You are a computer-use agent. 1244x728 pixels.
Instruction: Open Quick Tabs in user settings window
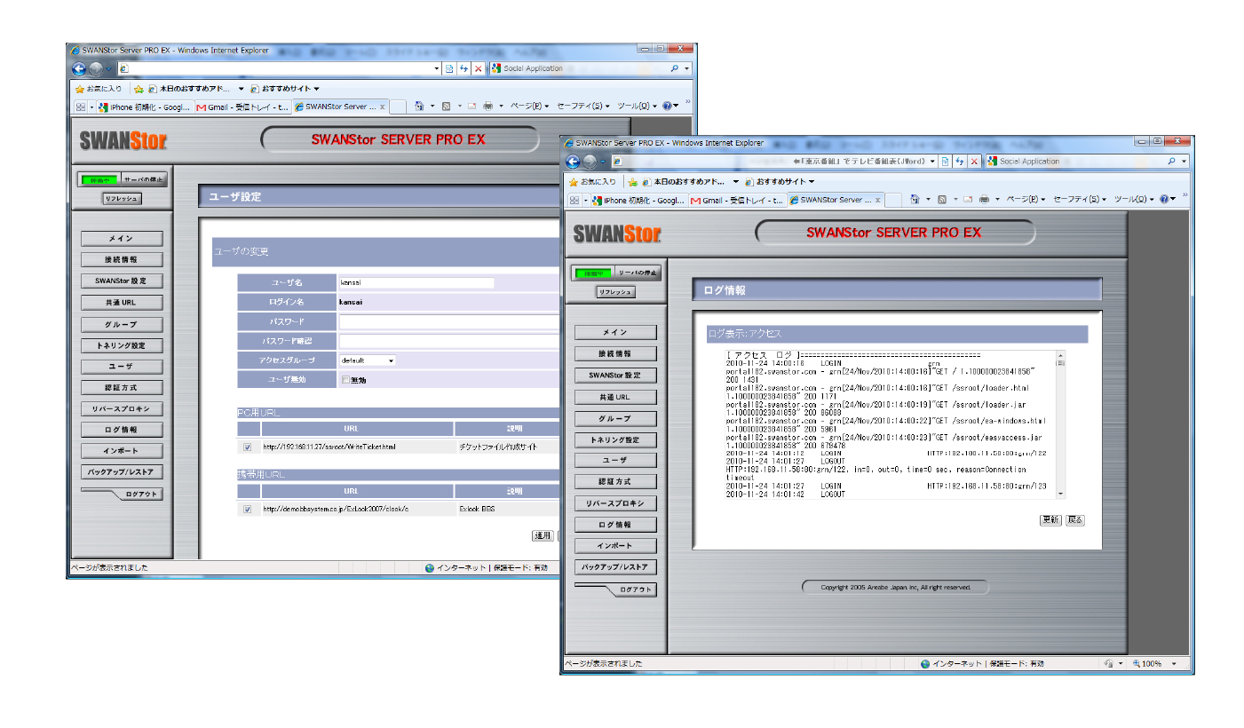point(80,107)
